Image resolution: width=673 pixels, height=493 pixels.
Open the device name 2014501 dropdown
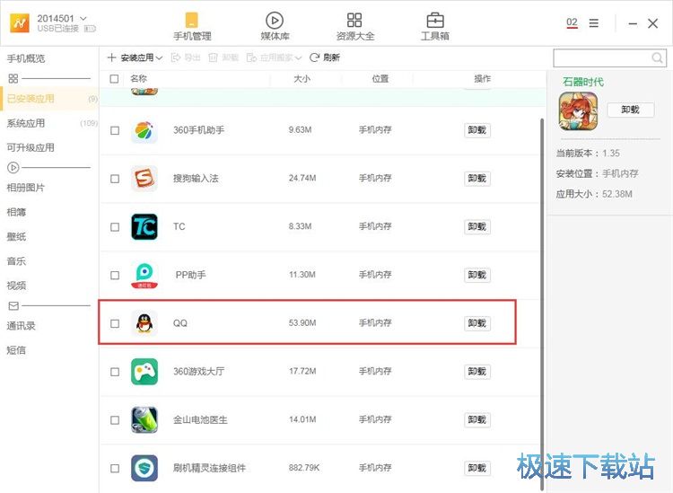coord(83,19)
